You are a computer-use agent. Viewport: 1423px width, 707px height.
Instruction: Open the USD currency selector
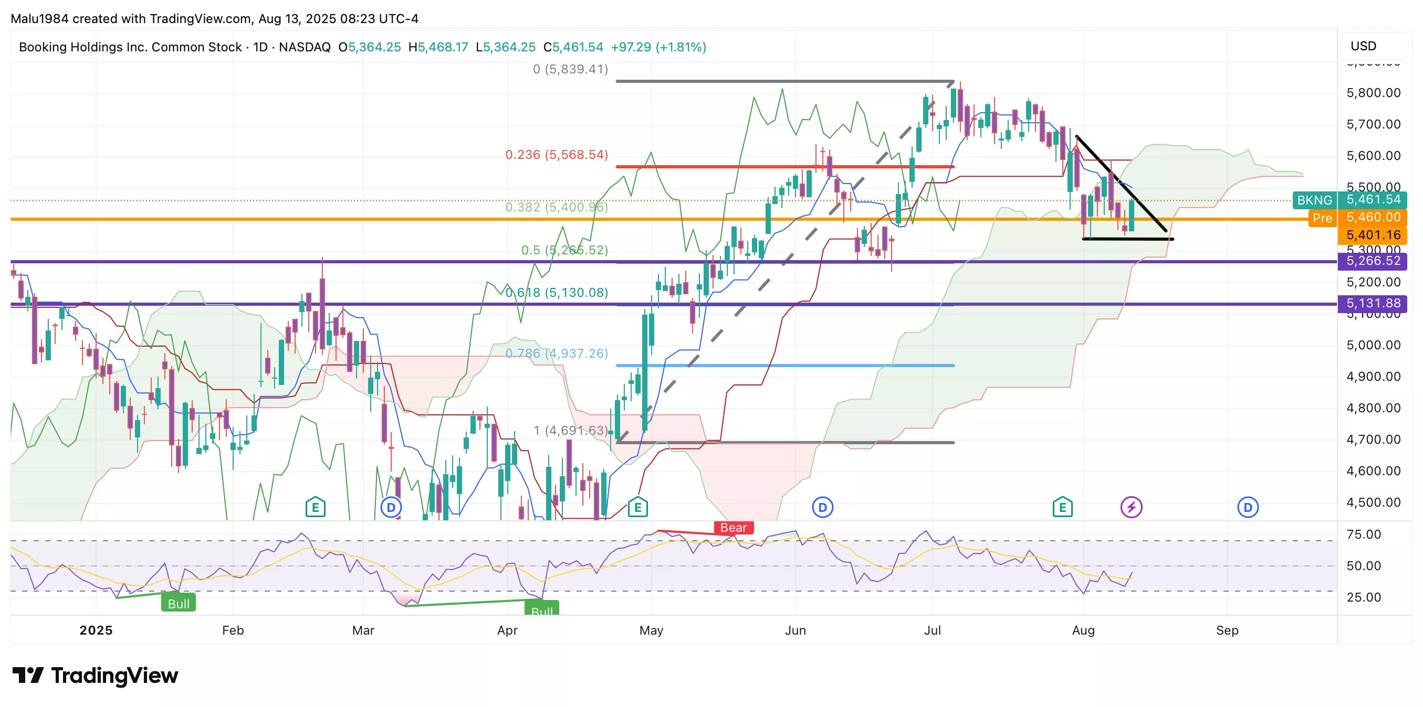pyautogui.click(x=1363, y=46)
